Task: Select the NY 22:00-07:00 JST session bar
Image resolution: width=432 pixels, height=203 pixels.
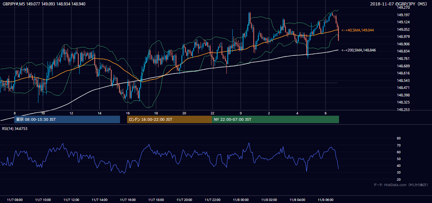Action: [275, 119]
